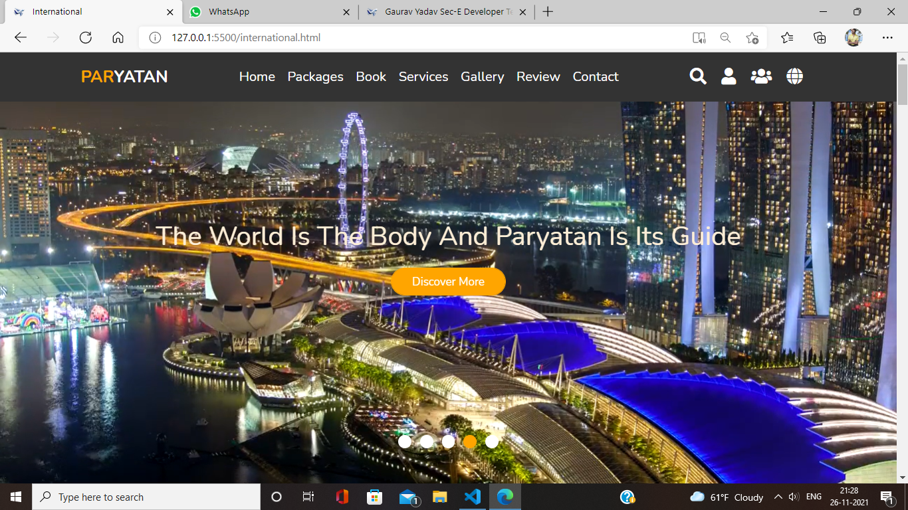Click the last carousel dot
Image resolution: width=908 pixels, height=510 pixels.
click(x=492, y=440)
